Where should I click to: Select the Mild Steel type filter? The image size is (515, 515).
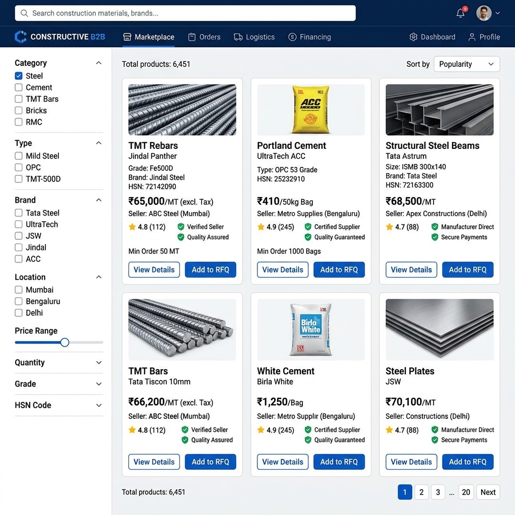[19, 156]
